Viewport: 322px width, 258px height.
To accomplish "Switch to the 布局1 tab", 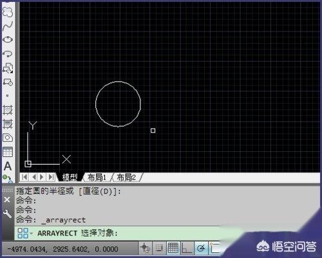I will [x=97, y=178].
